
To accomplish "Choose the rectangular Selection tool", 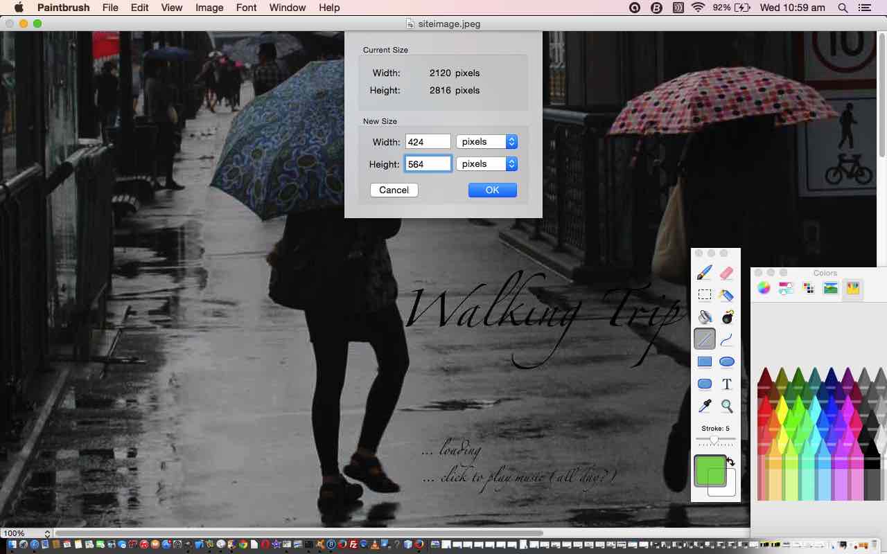I will point(704,295).
